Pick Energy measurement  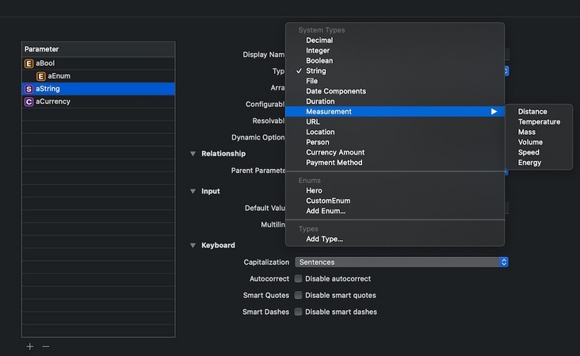(x=539, y=163)
